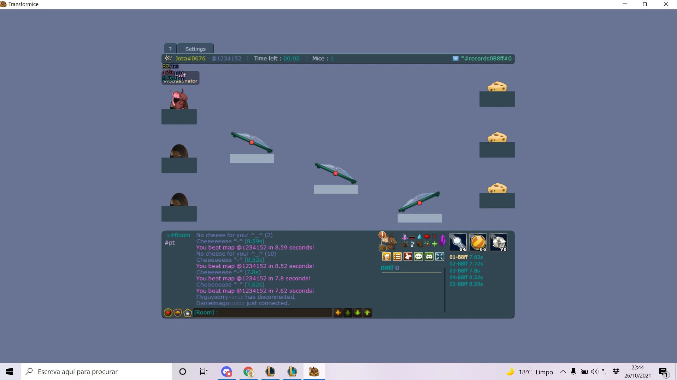Image resolution: width=677 pixels, height=380 pixels.
Task: Select the pink dance dress emote
Action: click(x=405, y=237)
